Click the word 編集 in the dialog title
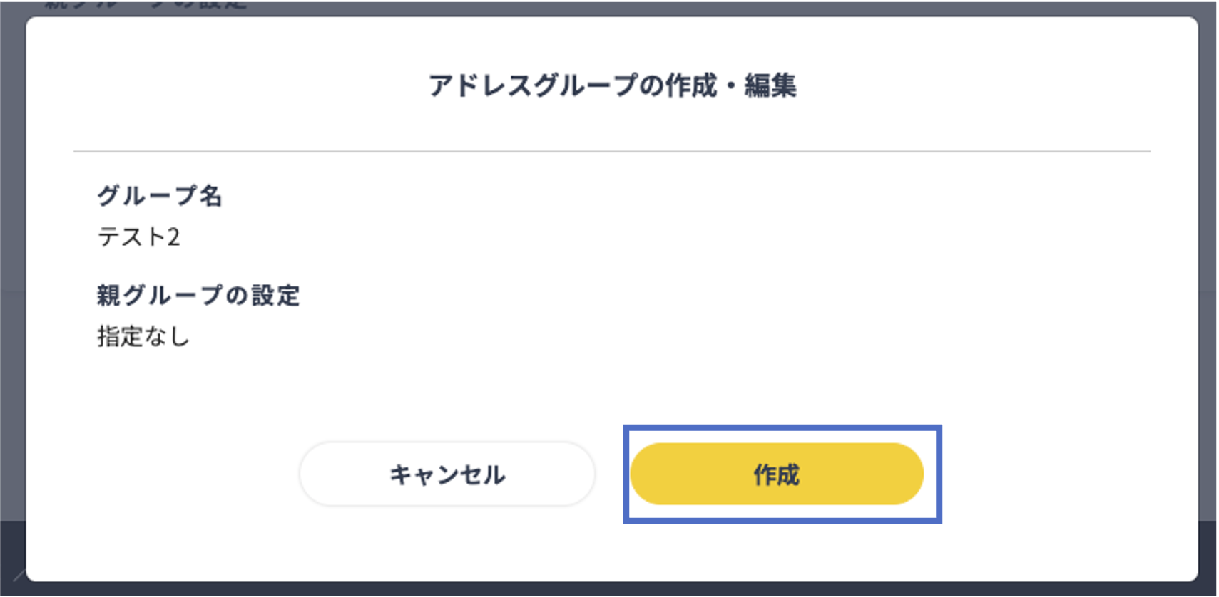Image resolution: width=1219 pixels, height=597 pixels. point(770,85)
